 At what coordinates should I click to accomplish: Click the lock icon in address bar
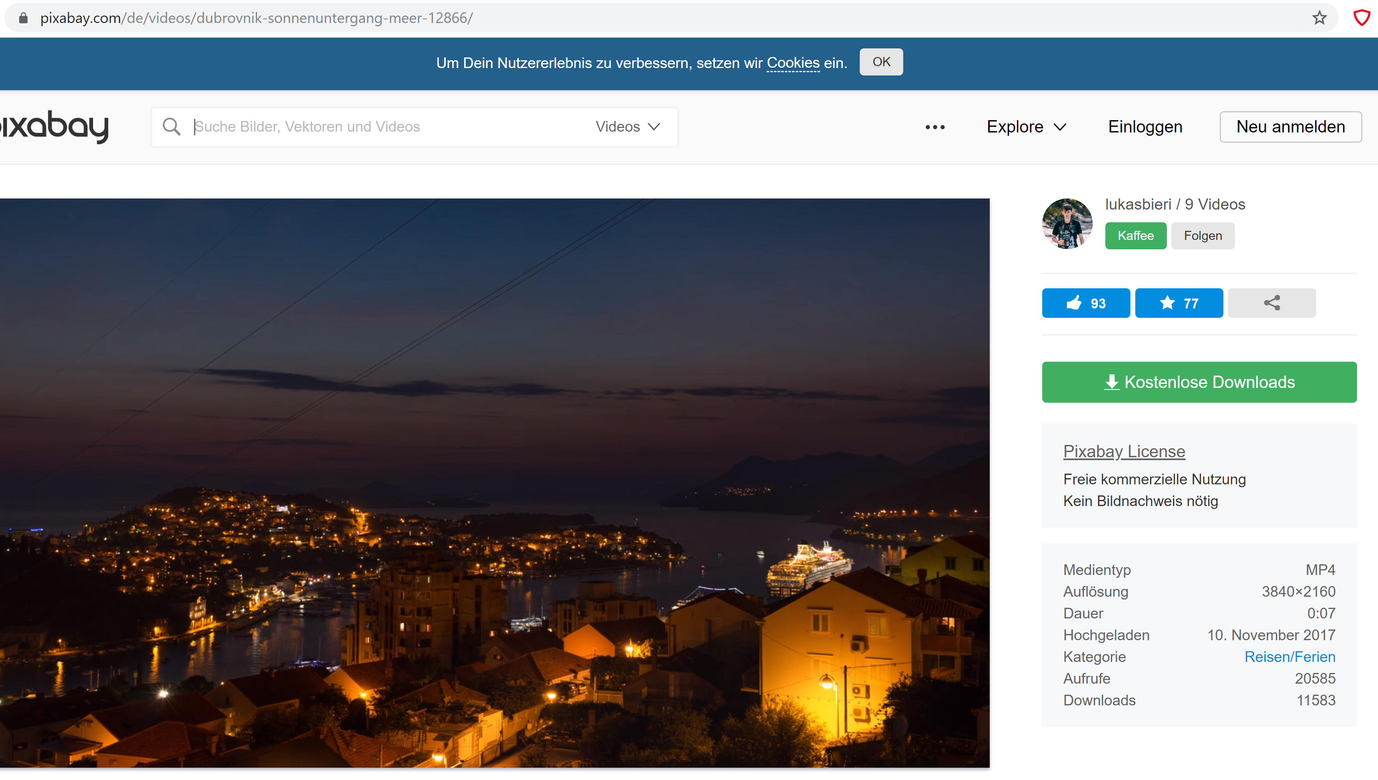(23, 18)
